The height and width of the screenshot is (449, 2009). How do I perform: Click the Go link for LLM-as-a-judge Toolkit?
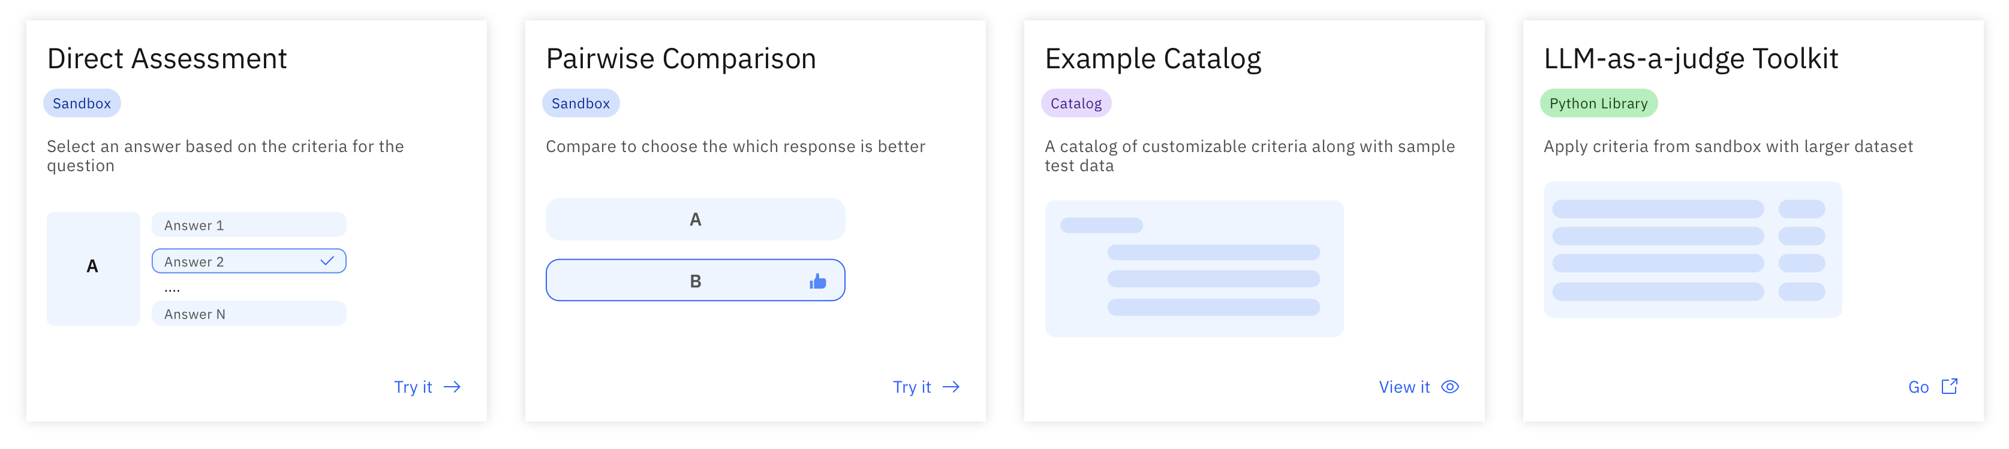pos(1918,387)
